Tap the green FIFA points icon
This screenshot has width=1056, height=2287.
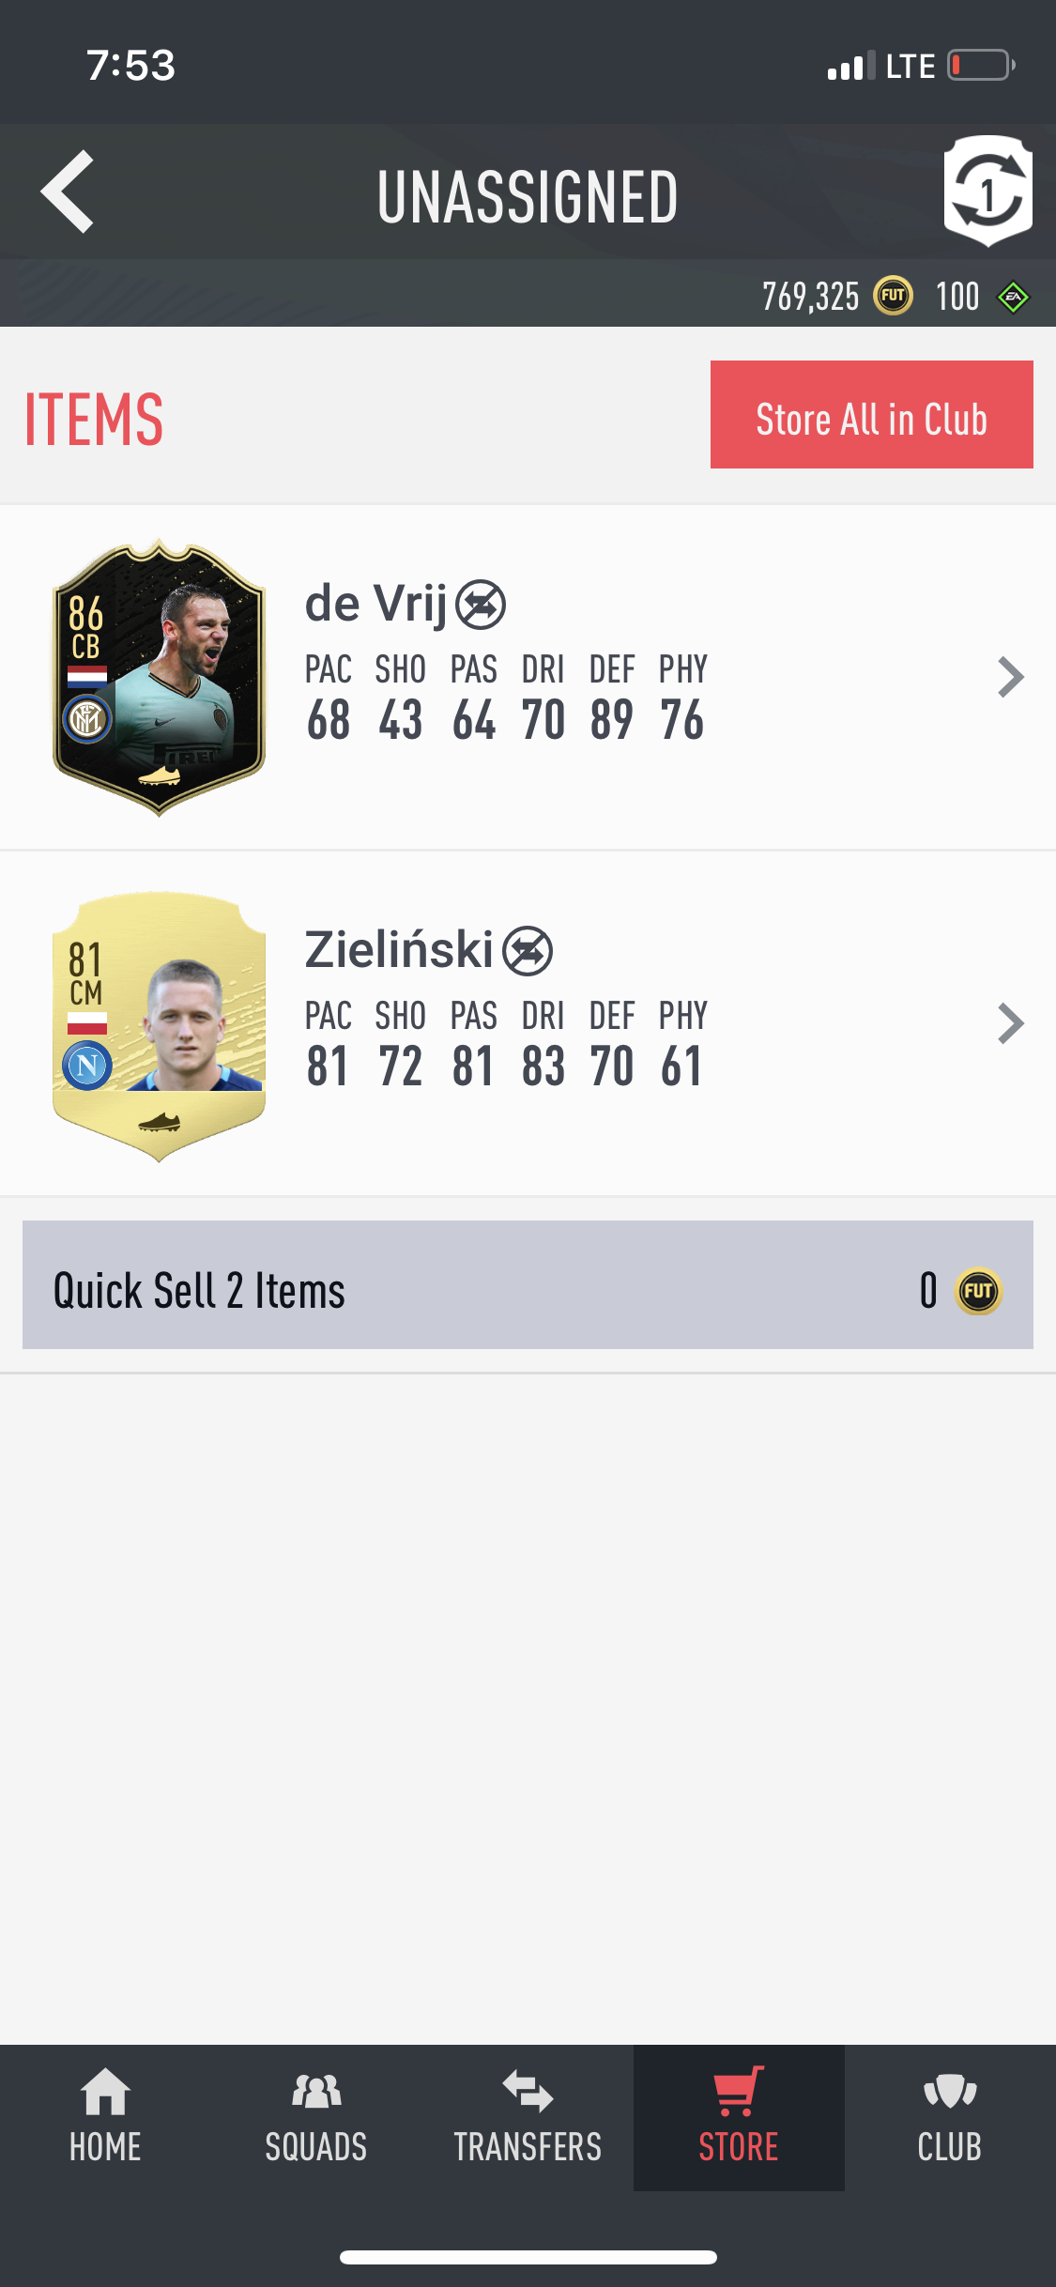tap(1013, 298)
